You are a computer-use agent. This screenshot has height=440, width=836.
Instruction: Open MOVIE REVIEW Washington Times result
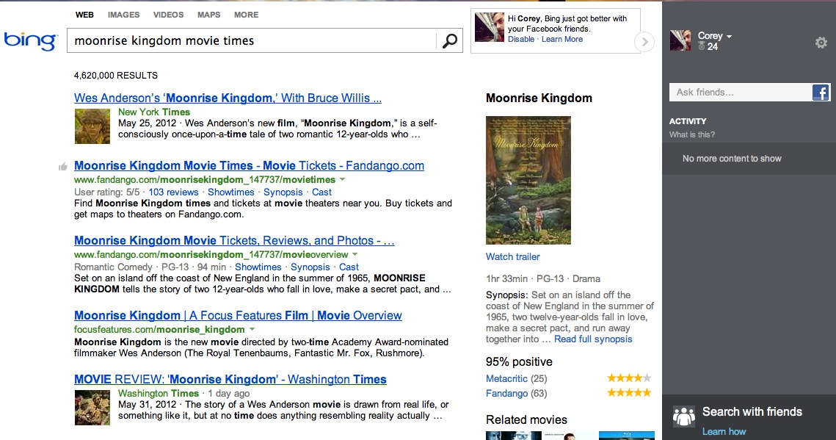(x=230, y=379)
